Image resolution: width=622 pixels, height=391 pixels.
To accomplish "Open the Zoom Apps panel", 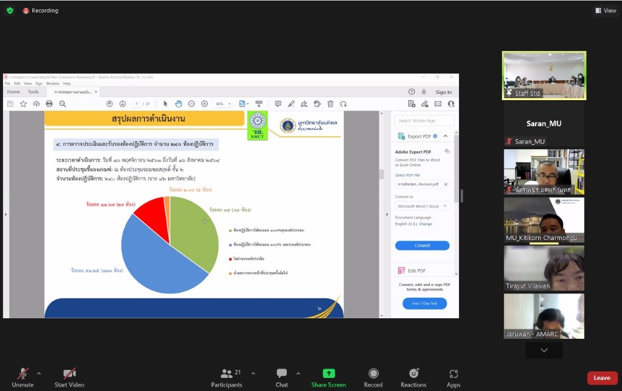I will point(453,377).
